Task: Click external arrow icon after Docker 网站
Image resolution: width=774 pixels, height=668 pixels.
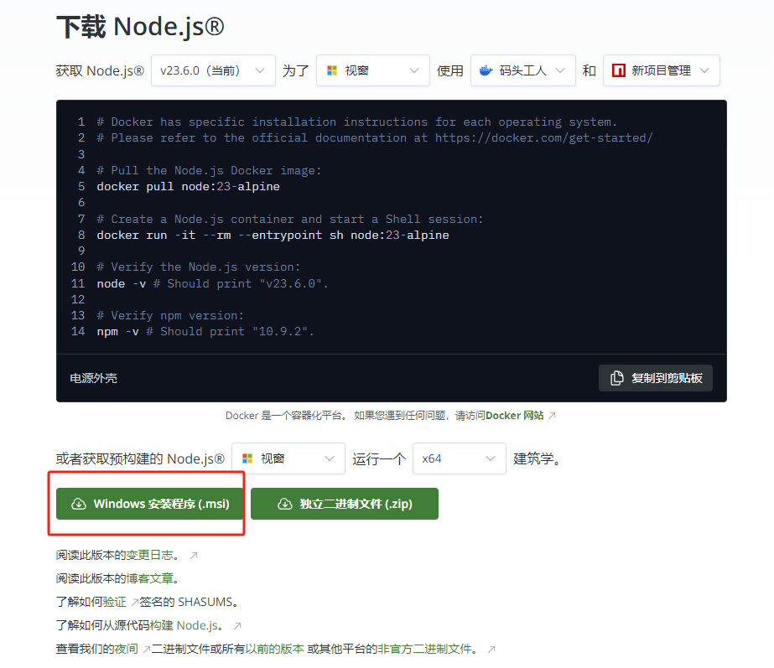Action: coord(552,416)
